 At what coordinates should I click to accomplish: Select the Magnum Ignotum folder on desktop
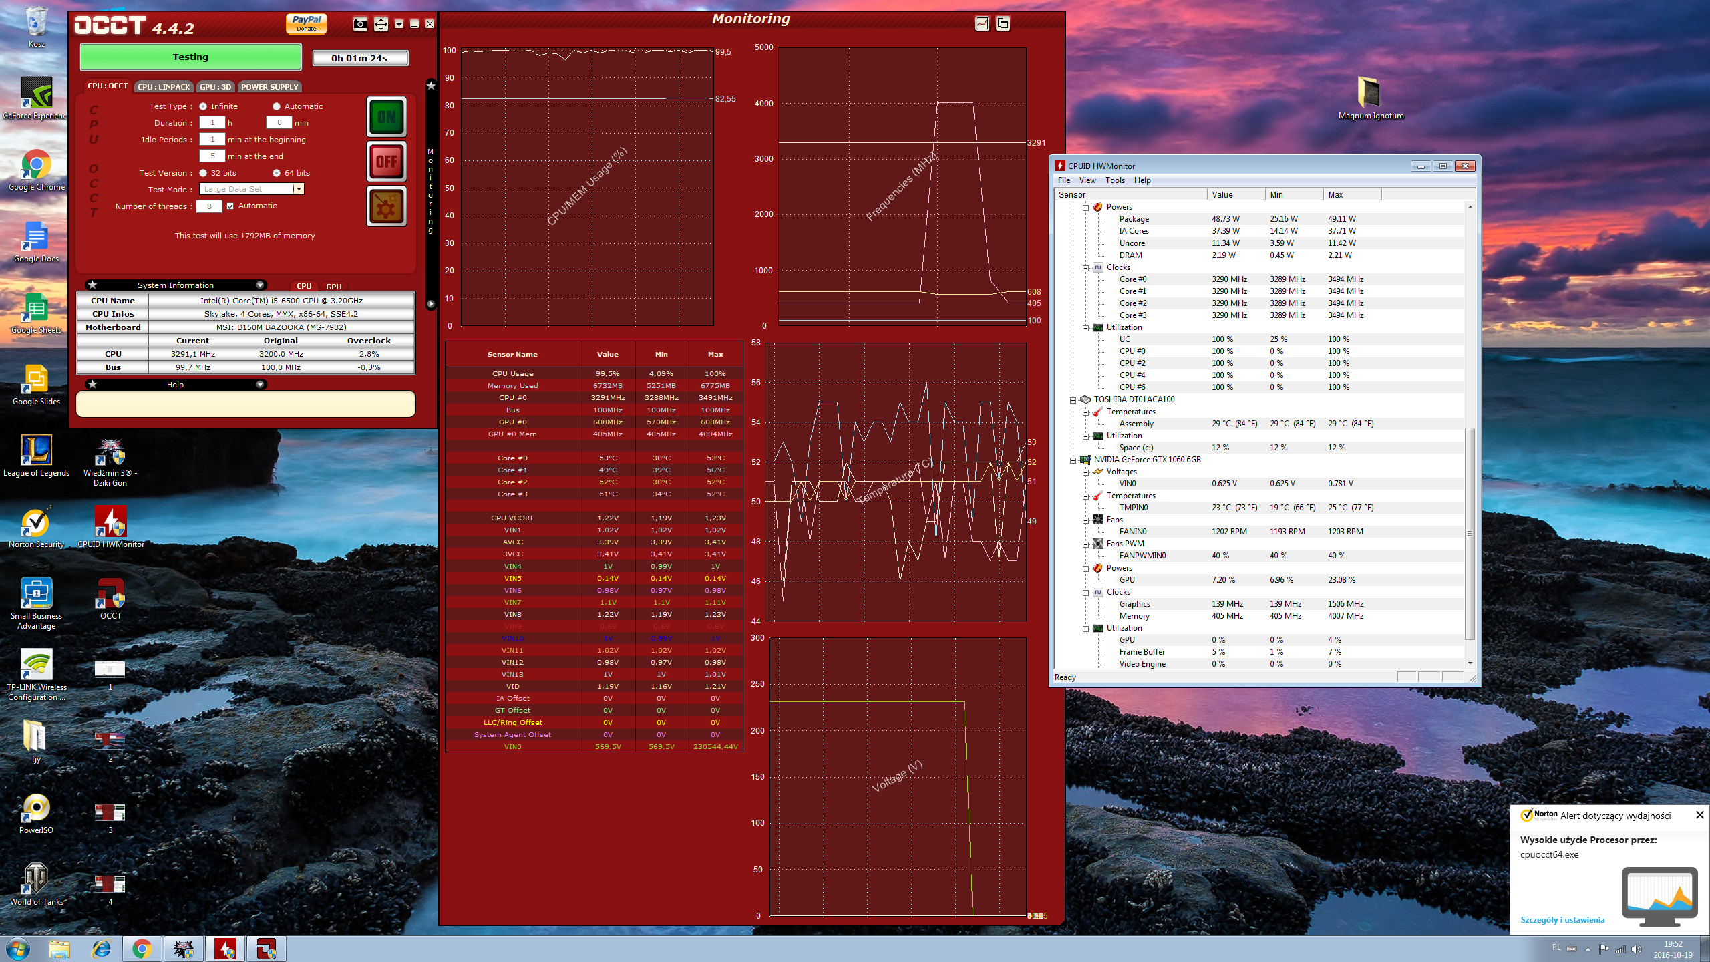(1371, 99)
